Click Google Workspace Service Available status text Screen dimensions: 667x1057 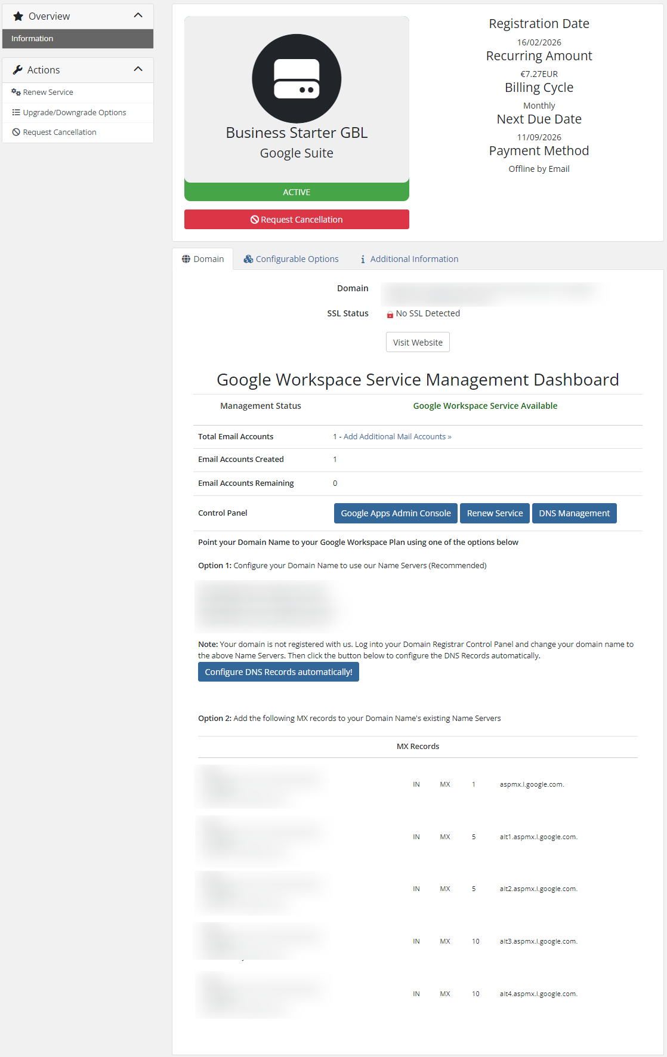(485, 406)
